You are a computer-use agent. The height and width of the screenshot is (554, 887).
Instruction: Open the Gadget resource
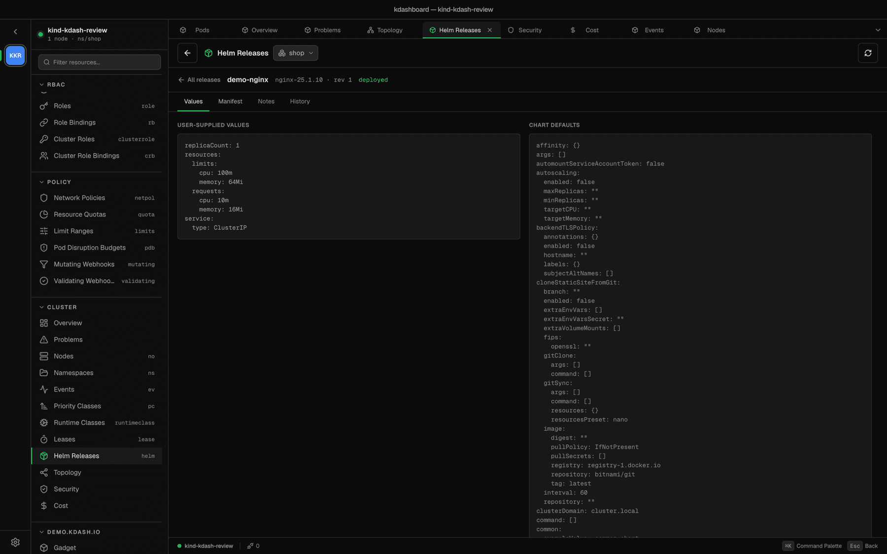97,548
